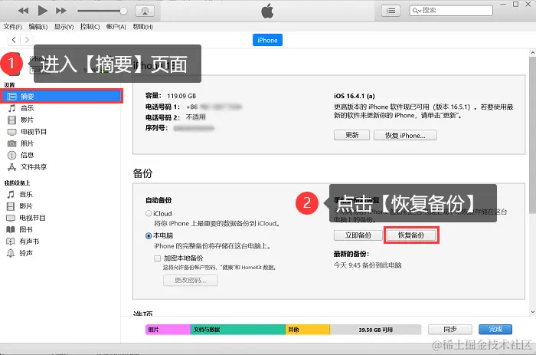
Task: Go back with the left arrow
Action: pos(14,40)
